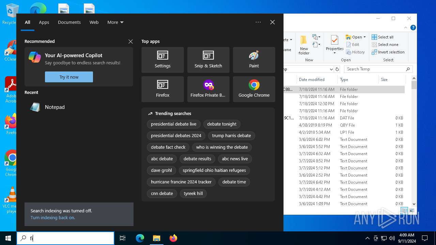
Task: Click Select none in Explorer ribbon
Action: pyautogui.click(x=385, y=45)
